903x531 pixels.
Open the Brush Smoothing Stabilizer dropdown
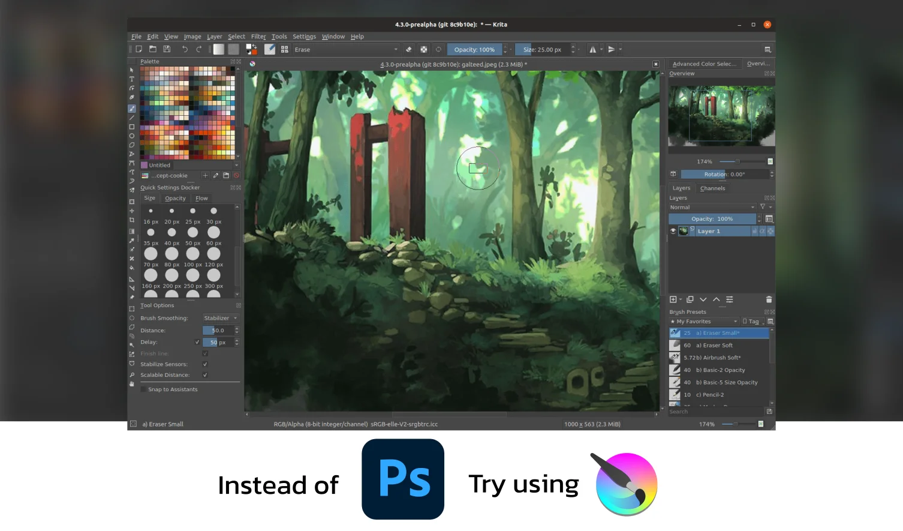tap(221, 318)
